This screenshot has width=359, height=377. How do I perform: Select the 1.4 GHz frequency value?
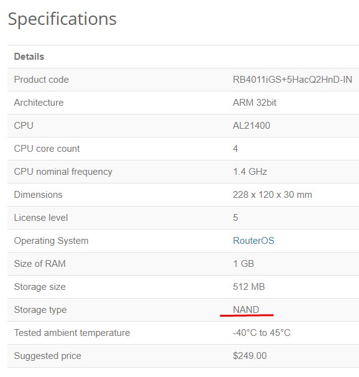250,172
